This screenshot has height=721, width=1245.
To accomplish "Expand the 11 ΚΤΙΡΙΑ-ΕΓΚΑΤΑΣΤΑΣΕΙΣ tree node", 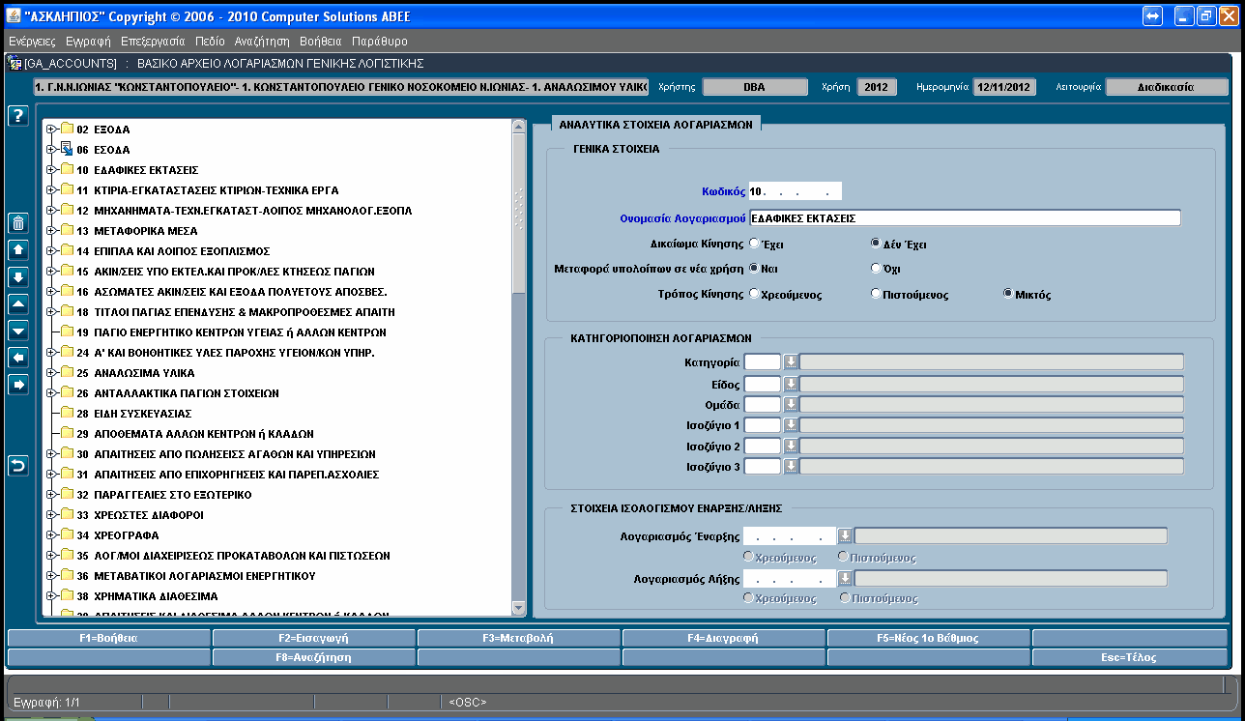I will point(51,189).
